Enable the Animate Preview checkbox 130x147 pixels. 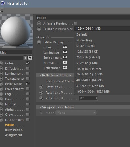click(76, 23)
